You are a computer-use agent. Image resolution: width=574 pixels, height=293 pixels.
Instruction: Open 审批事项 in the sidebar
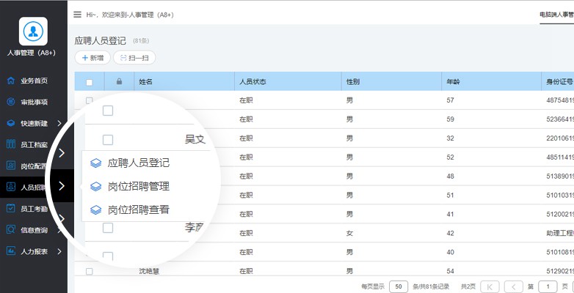[34, 102]
